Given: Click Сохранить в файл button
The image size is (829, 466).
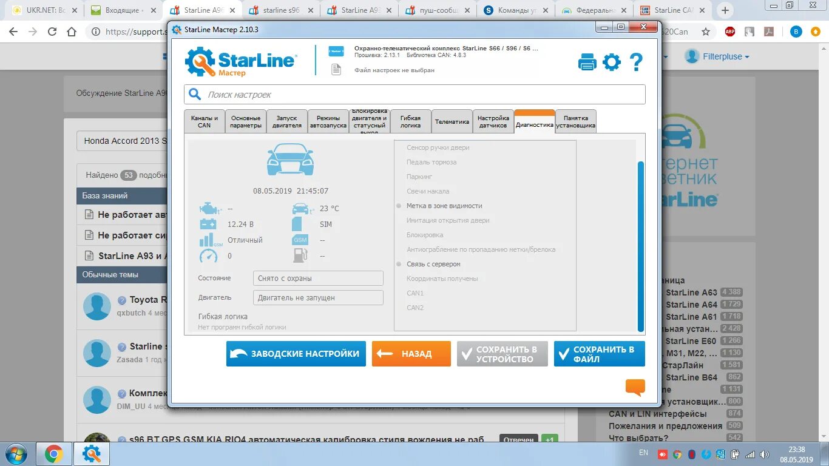Looking at the screenshot, I should 600,354.
